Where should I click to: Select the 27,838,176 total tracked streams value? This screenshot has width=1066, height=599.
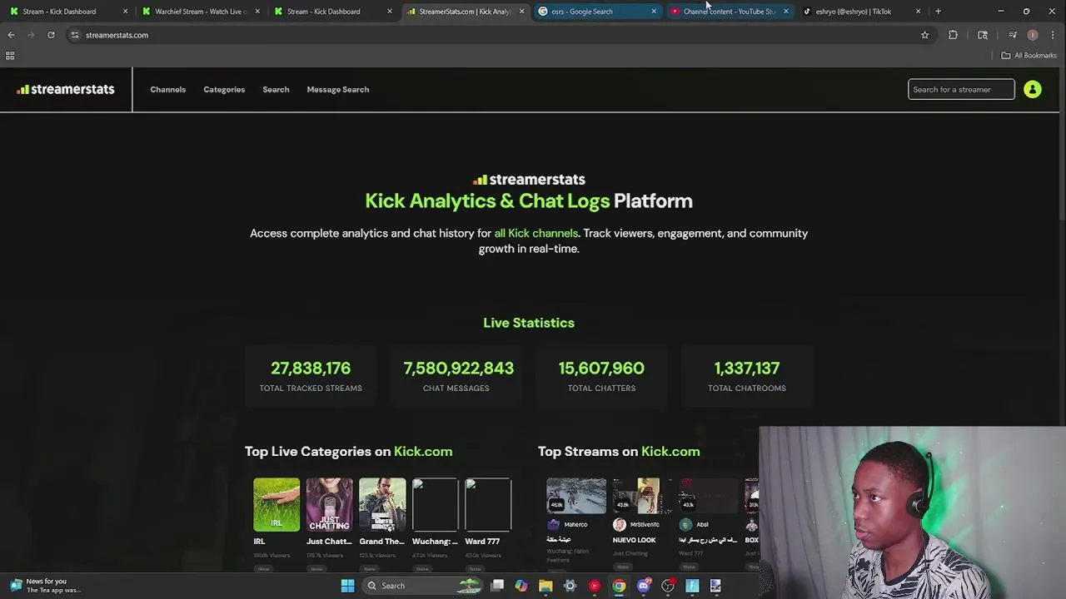tap(311, 369)
